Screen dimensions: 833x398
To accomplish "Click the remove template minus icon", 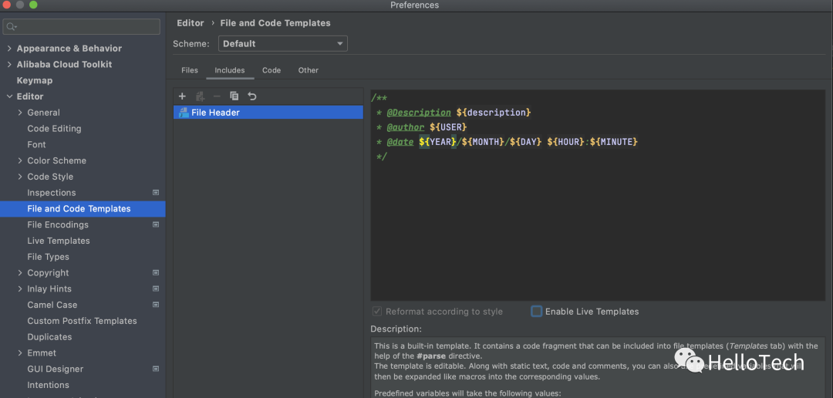I will click(x=217, y=96).
